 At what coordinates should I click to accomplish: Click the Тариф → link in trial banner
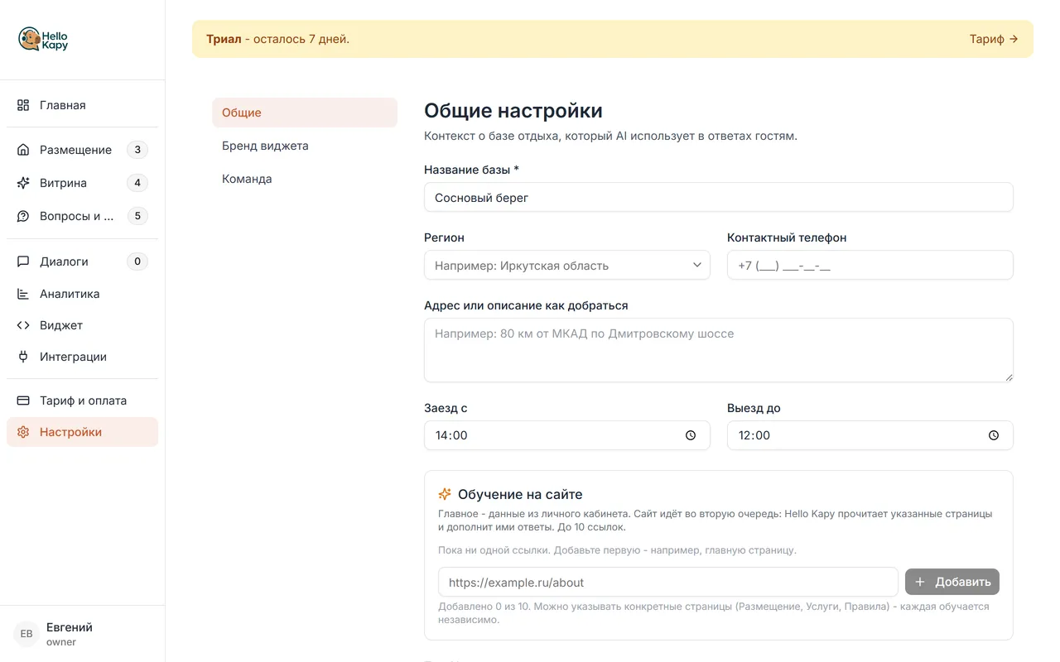[994, 39]
